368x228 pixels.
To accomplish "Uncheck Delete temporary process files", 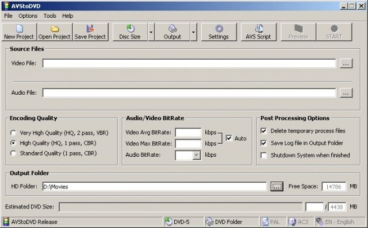I will (x=264, y=131).
